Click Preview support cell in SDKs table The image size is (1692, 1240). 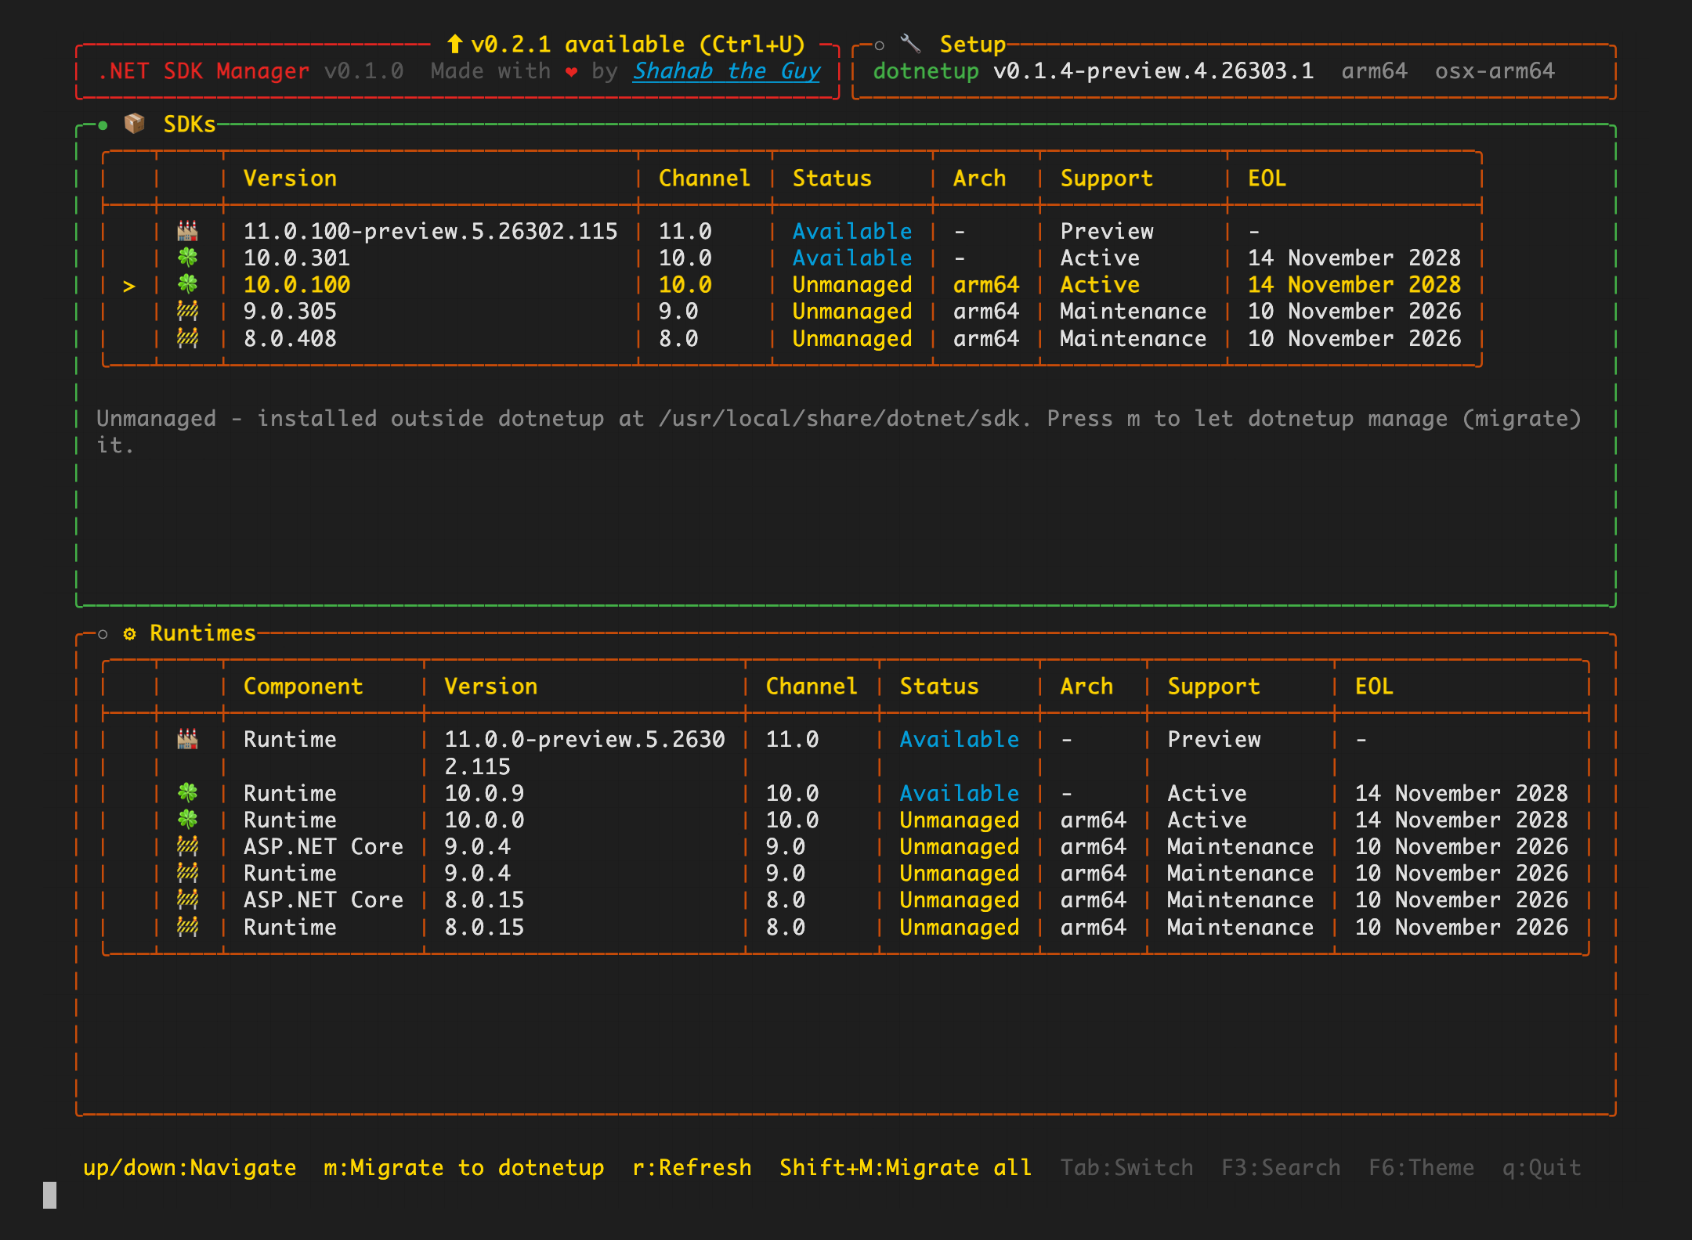[1107, 231]
